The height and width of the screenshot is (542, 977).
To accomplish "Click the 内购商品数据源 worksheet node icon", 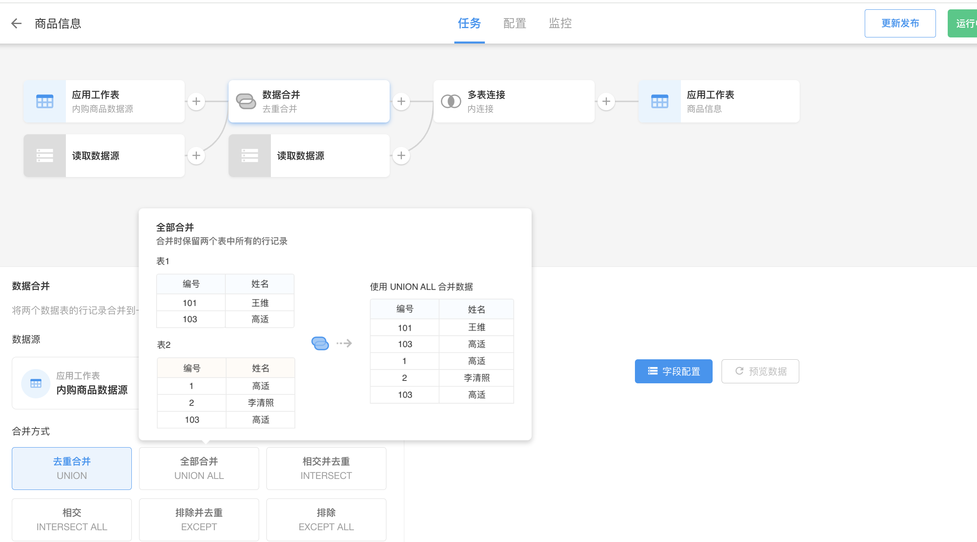I will click(x=45, y=101).
